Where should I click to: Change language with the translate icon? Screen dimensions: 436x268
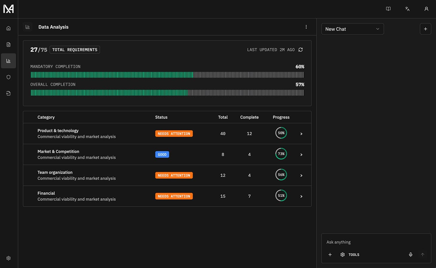coord(407,9)
